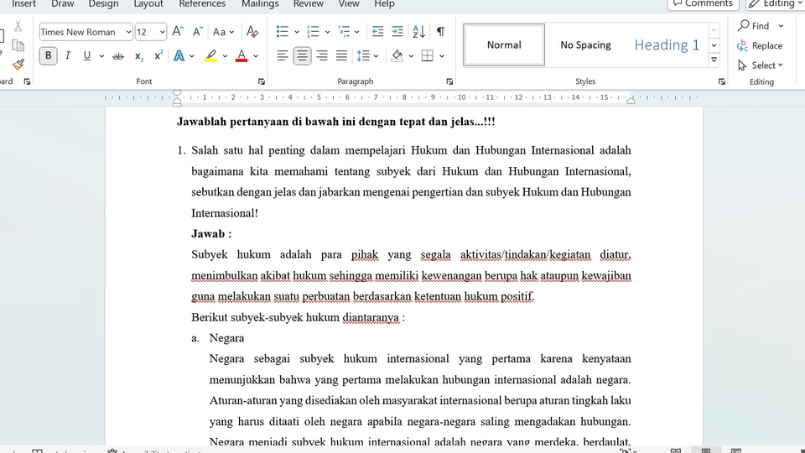Click the Multilevel list icon

coord(344,32)
